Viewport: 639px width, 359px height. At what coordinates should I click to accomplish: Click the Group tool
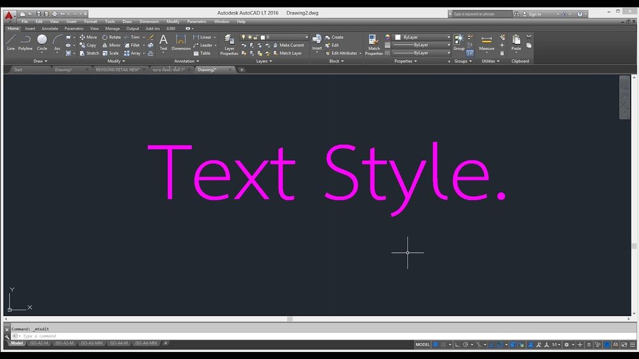[459, 42]
